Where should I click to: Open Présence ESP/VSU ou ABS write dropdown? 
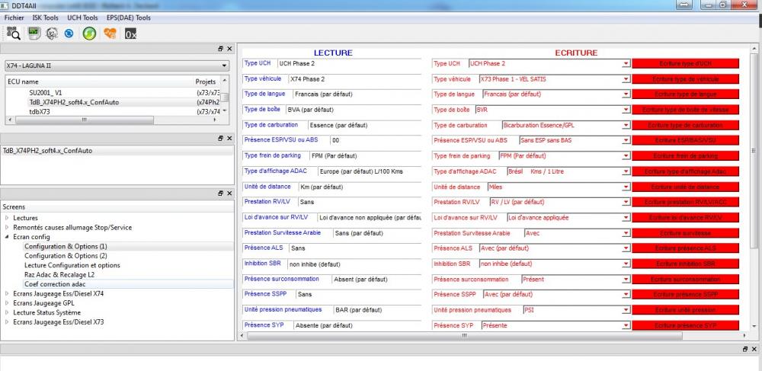626,141
